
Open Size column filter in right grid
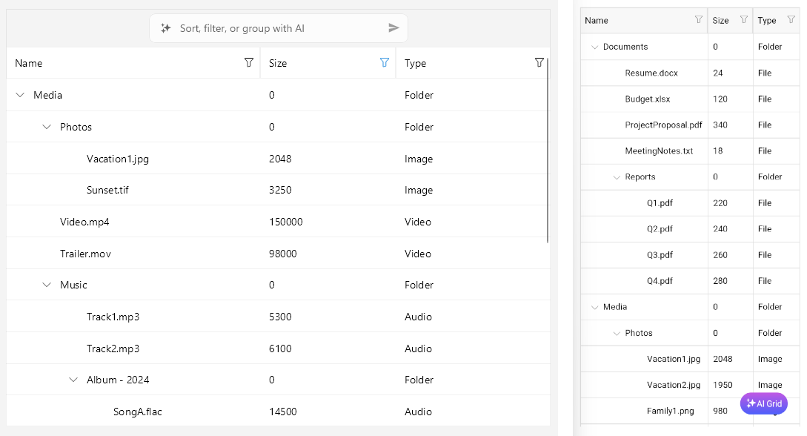pyautogui.click(x=743, y=20)
